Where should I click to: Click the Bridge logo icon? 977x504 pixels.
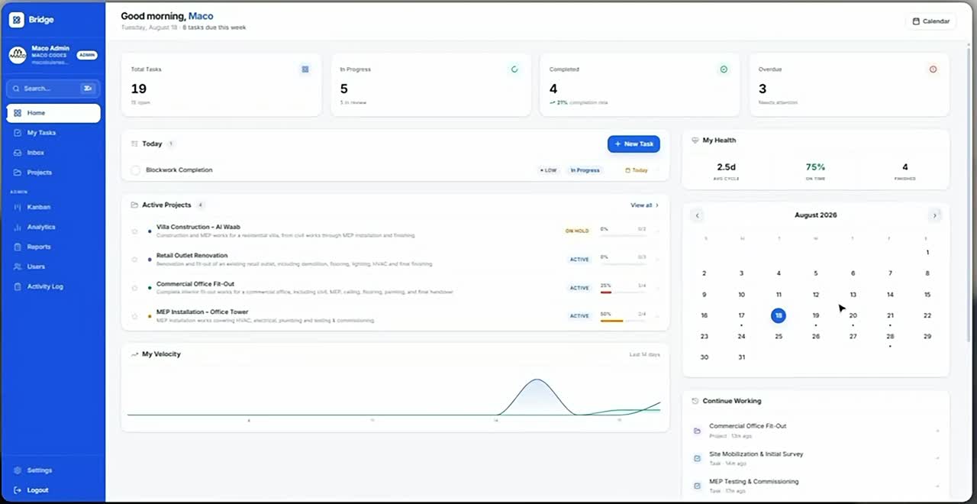tap(17, 20)
